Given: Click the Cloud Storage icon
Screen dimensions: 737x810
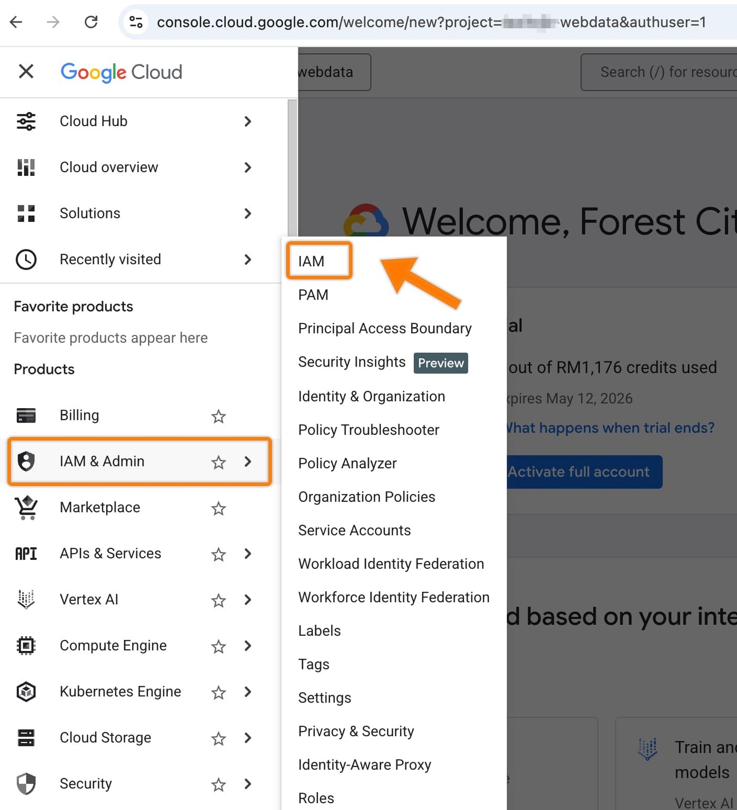Looking at the screenshot, I should click(26, 738).
